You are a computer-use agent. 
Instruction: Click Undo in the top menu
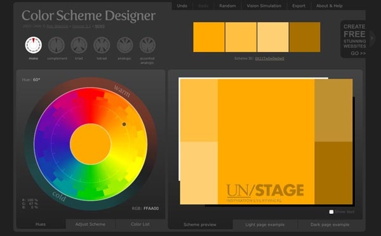pyautogui.click(x=182, y=6)
